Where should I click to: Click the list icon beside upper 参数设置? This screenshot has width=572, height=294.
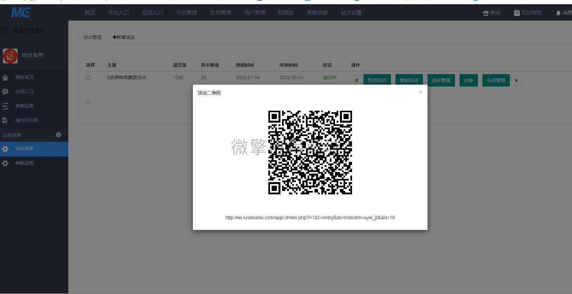pyautogui.click(x=5, y=106)
